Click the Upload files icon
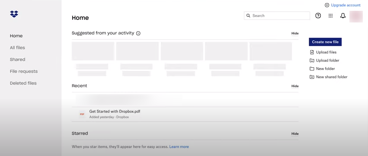Viewport: 368px width, 156px height. click(x=312, y=52)
